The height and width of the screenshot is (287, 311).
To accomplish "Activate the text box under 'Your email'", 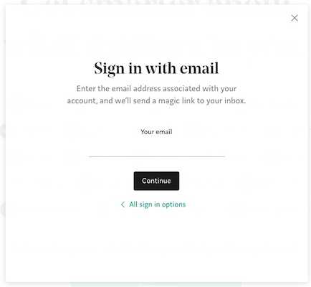I will coord(156,149).
